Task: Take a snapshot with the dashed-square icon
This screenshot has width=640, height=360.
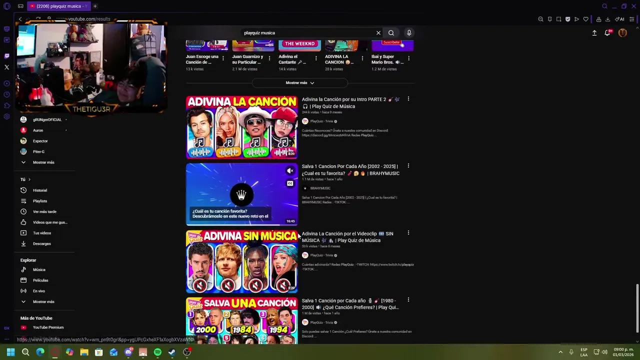Action: (x=558, y=19)
